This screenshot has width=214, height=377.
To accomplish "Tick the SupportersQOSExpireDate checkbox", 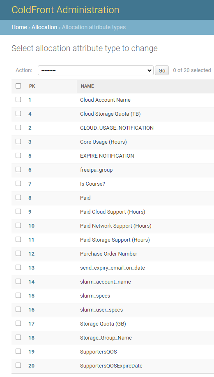I will [x=18, y=365].
